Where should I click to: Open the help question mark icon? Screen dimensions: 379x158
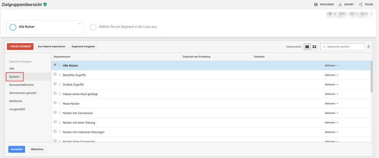pyautogui.click(x=368, y=47)
